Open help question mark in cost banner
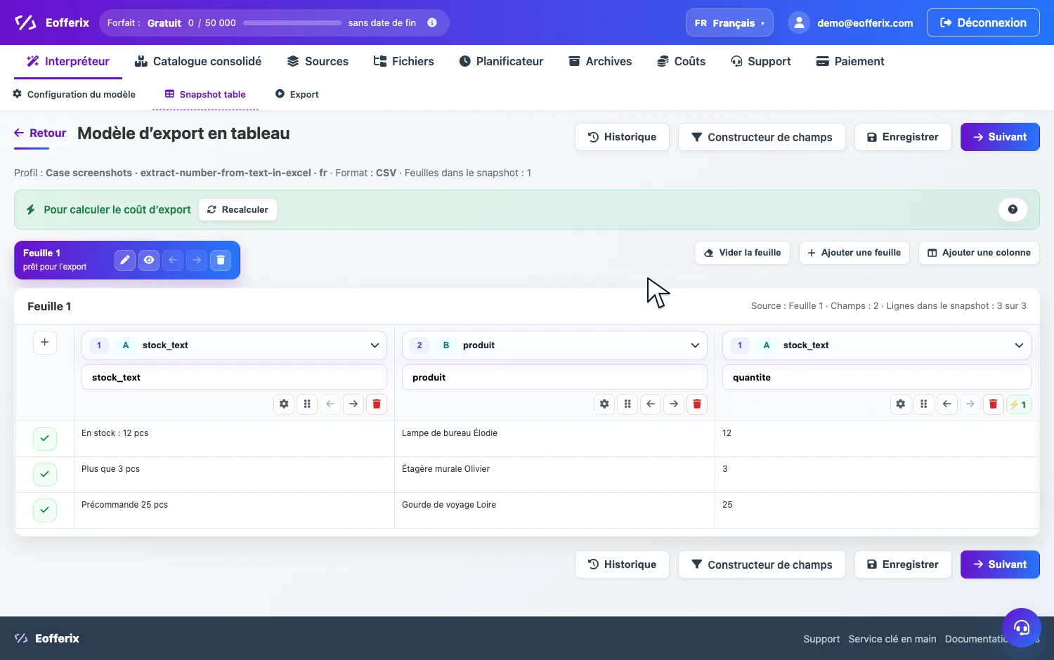This screenshot has width=1054, height=660. [x=1013, y=209]
